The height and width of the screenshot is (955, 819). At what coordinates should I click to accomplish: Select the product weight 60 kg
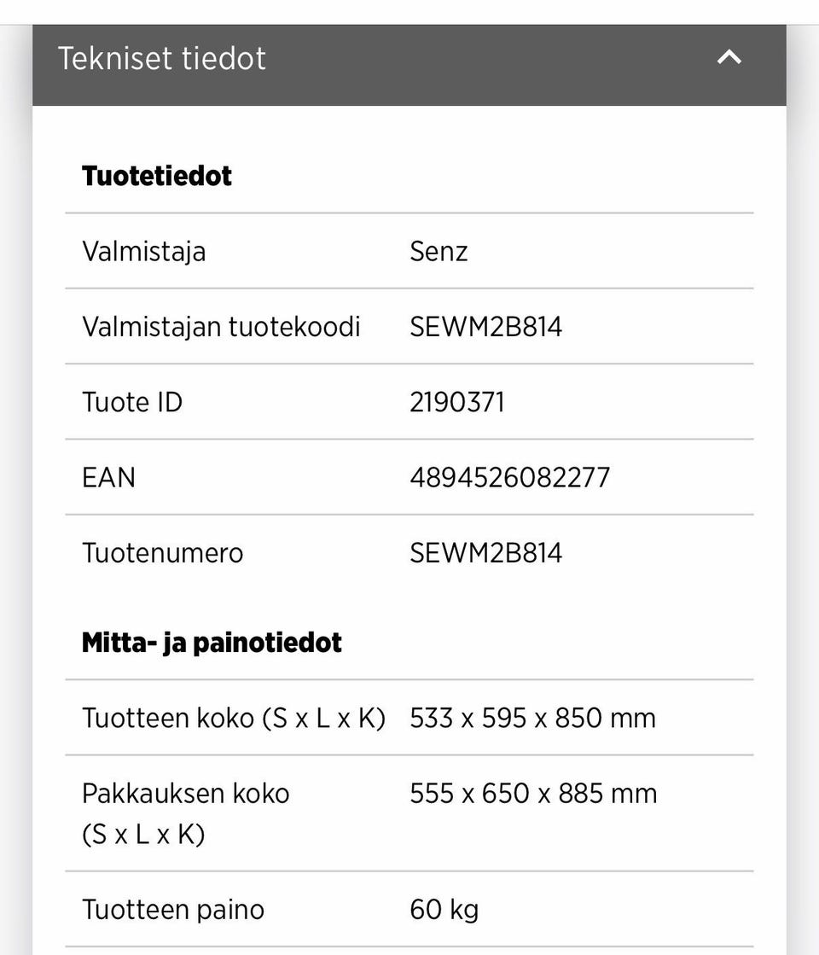click(x=444, y=910)
